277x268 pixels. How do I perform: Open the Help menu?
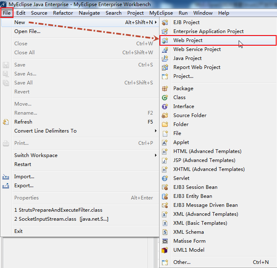click(224, 13)
